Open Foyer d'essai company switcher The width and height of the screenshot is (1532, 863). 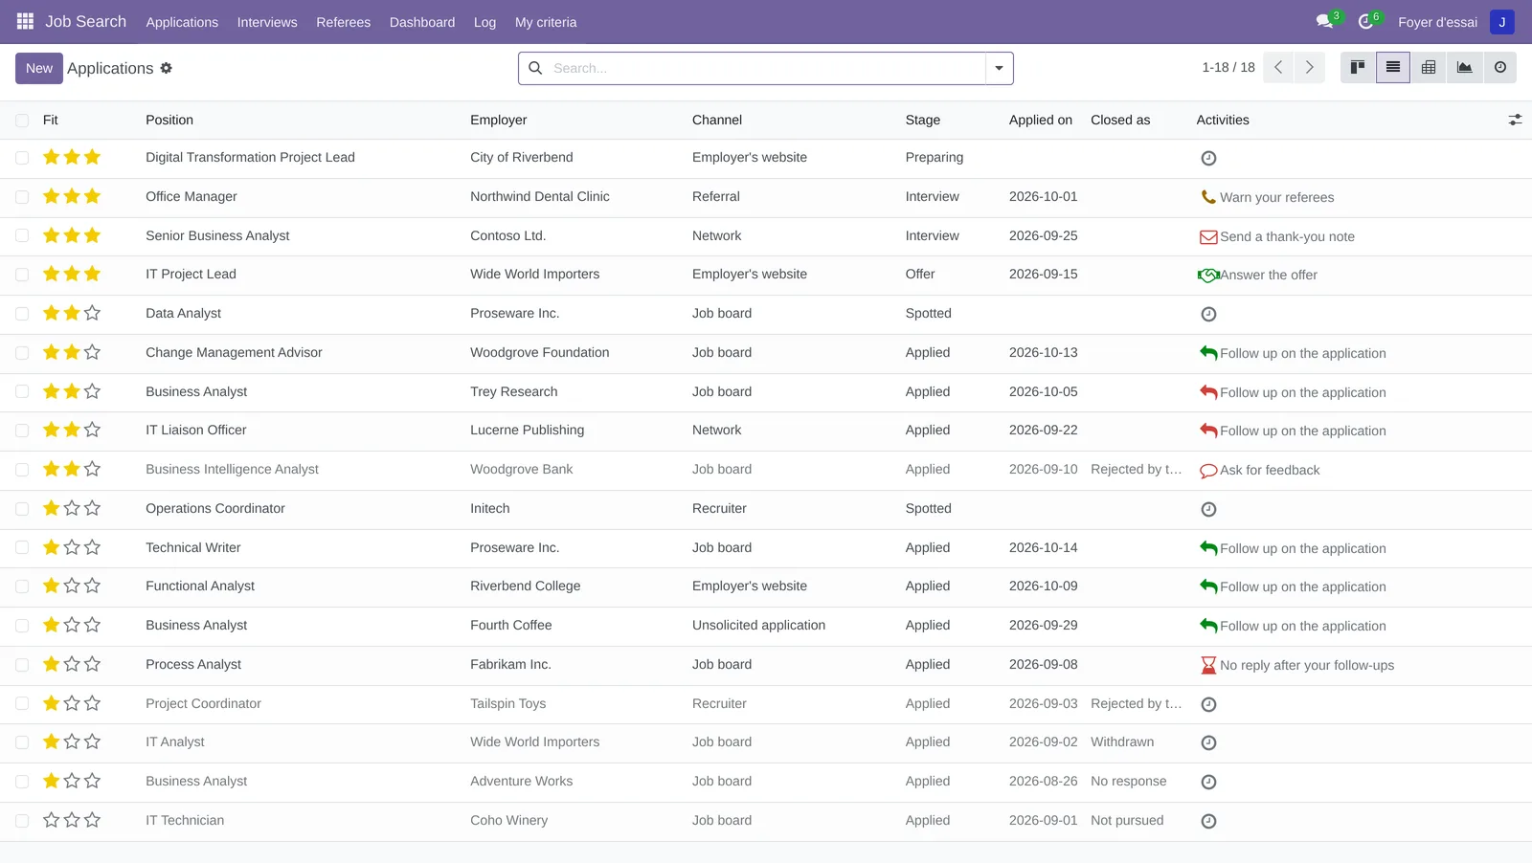(x=1437, y=22)
